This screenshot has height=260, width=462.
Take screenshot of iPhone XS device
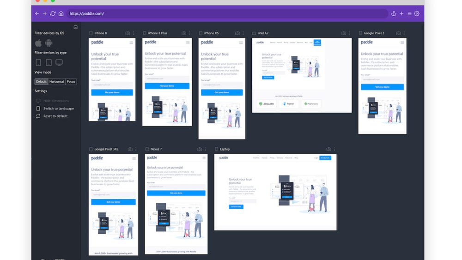[237, 33]
